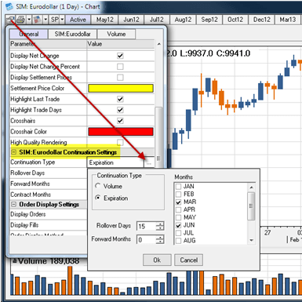Open the dropdown arrow next to printer icon

click(x=29, y=20)
